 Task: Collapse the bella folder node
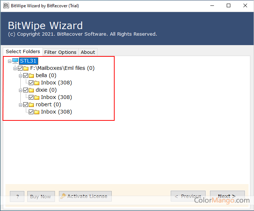click(20, 76)
